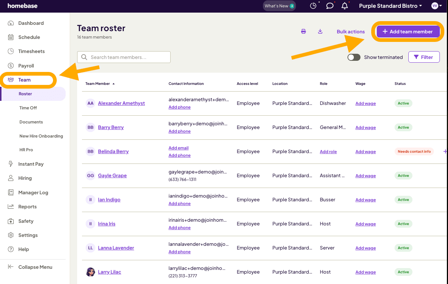Sort by the Team Member column arrow
This screenshot has height=284, width=448.
point(113,84)
